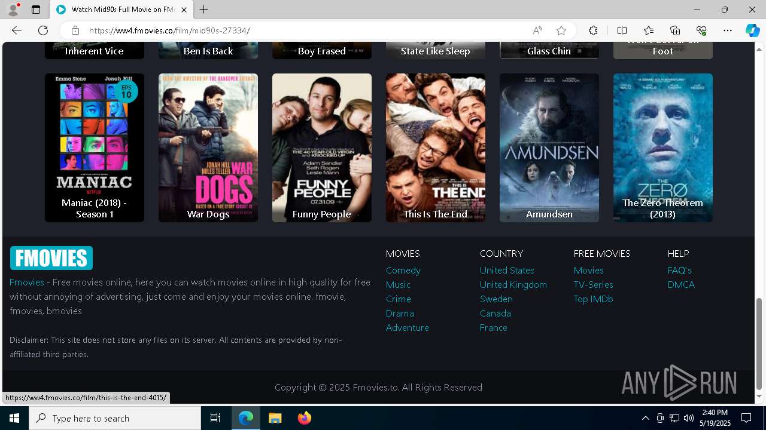Browse the Crime genre link
Screen dimensions: 766x430
399,299
